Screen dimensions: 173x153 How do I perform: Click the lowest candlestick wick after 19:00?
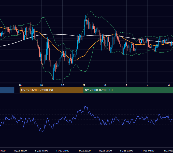pyautogui.click(x=53, y=79)
